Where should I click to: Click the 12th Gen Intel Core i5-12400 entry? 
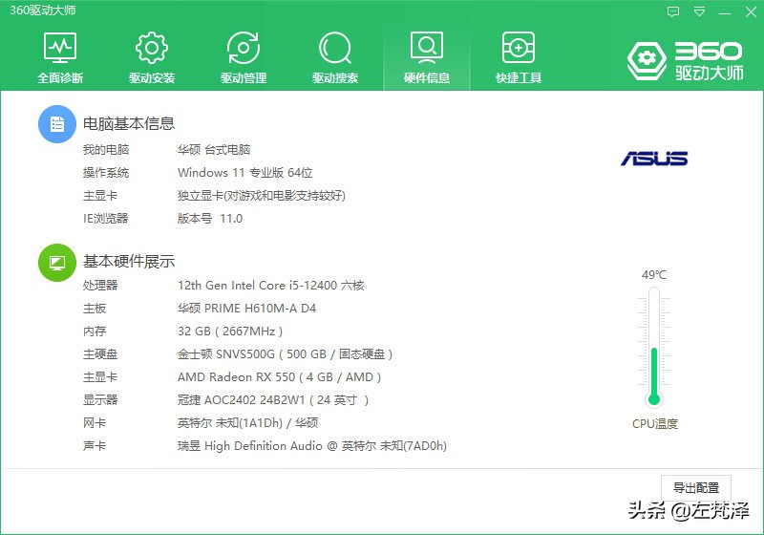click(271, 285)
